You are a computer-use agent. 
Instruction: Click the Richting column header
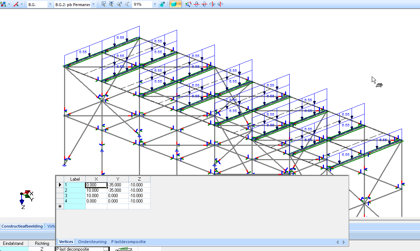[42, 243]
